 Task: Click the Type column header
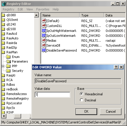[x=92, y=15]
